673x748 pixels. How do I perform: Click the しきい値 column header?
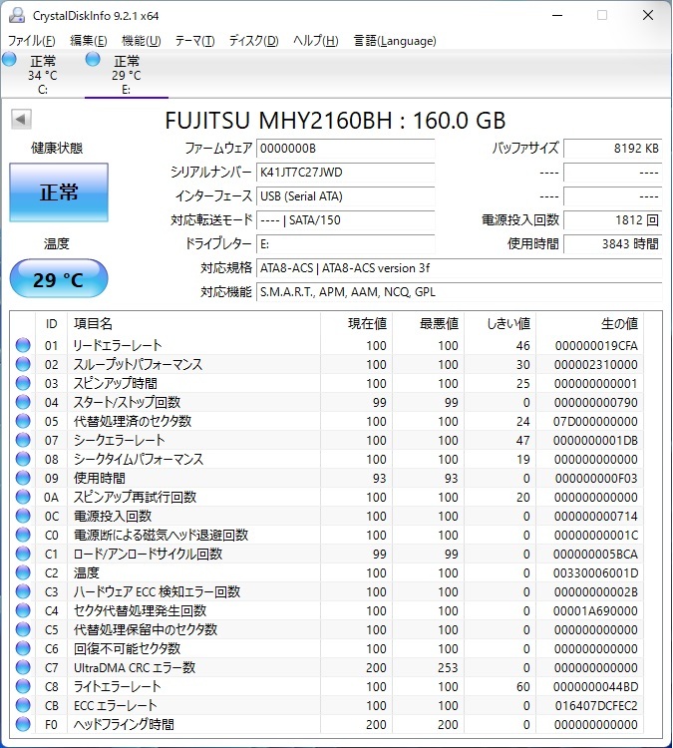pyautogui.click(x=501, y=324)
